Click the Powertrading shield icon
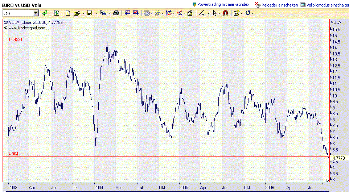This screenshot has width=349, height=192. (x=194, y=4)
